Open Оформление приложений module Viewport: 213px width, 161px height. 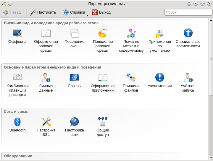103,83
